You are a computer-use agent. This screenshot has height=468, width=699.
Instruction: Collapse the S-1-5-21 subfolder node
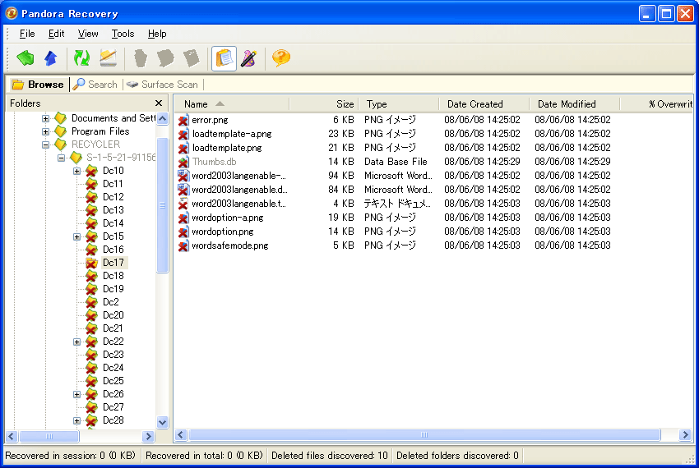click(x=61, y=158)
